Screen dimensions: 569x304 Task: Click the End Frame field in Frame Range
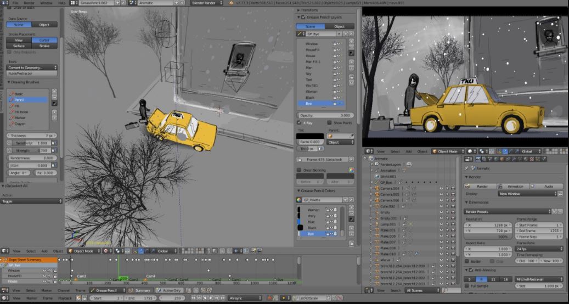pyautogui.click(x=539, y=230)
